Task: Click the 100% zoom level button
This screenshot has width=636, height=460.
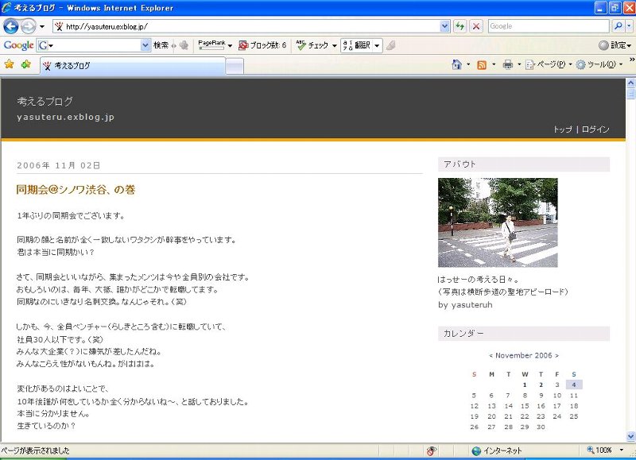Action: point(599,450)
